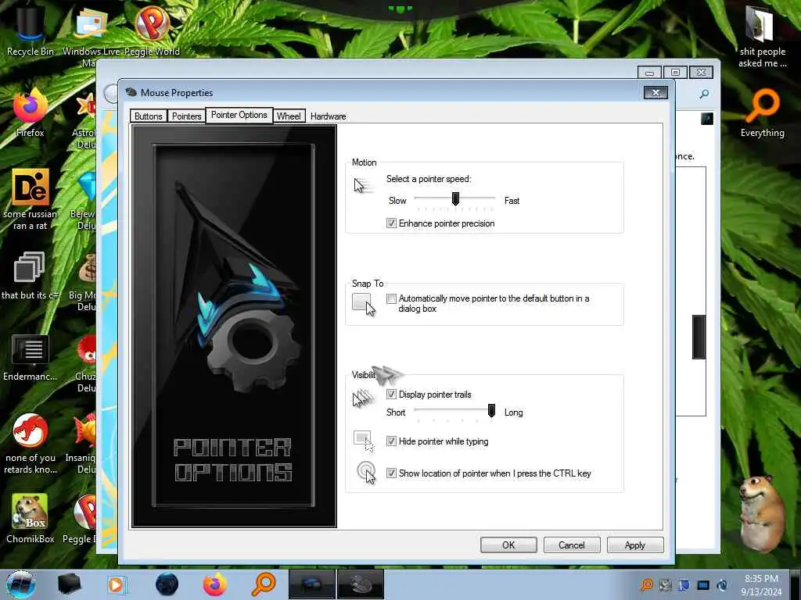Toggle Hide pointer while typing

click(391, 441)
